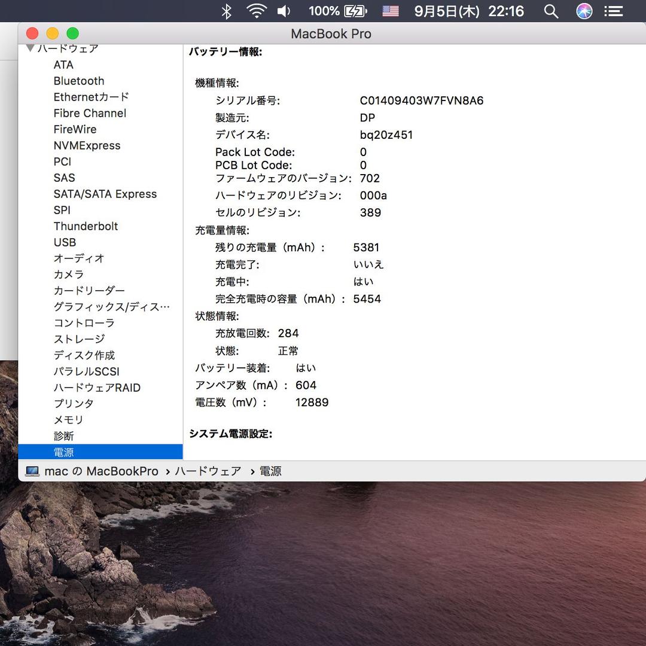
Task: Click the Wi-Fi status icon
Action: click(257, 11)
